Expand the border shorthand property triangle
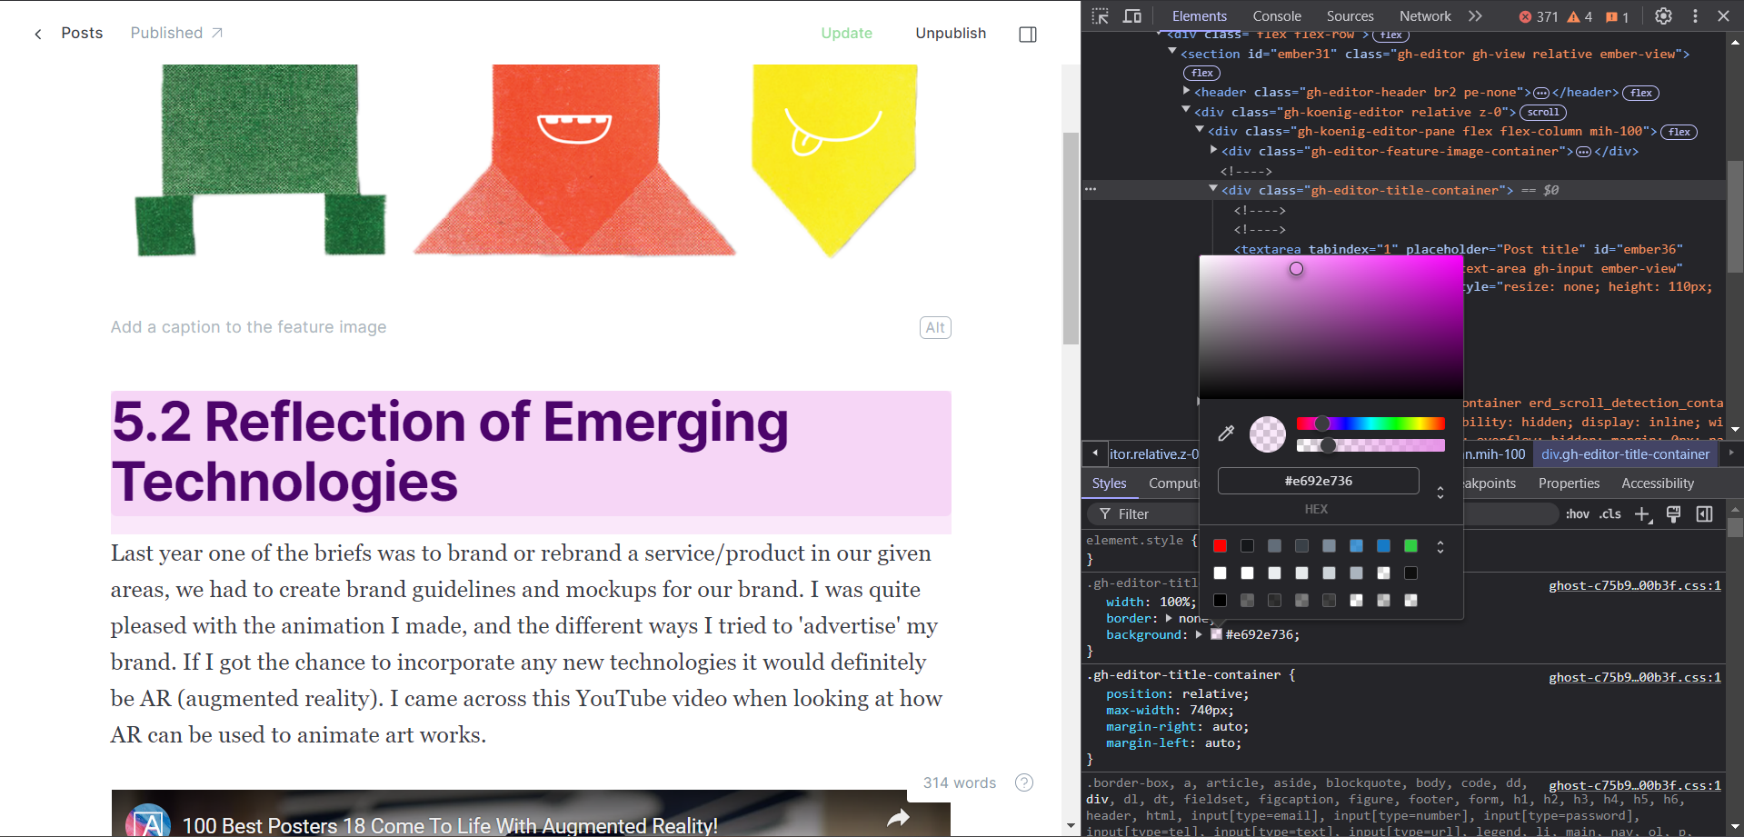The width and height of the screenshot is (1744, 837). [x=1169, y=618]
